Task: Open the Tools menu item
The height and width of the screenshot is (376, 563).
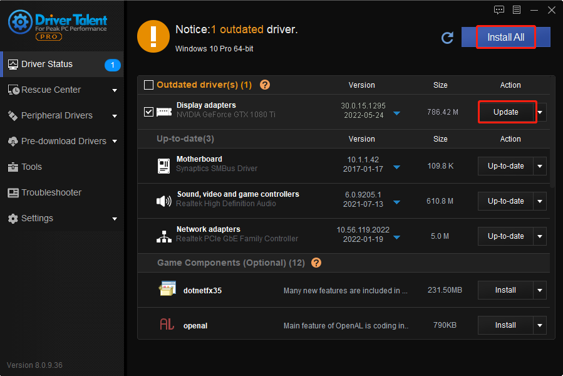Action: (x=62, y=167)
